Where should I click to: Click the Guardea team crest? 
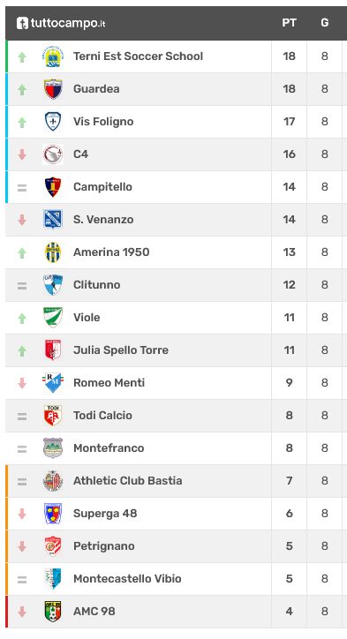(x=53, y=89)
